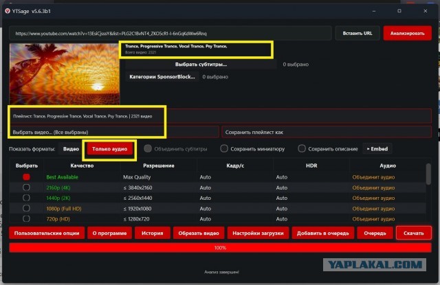The height and width of the screenshot is (285, 440).
Task: Open the sunset playlist thumbnail
Action: coord(65,74)
